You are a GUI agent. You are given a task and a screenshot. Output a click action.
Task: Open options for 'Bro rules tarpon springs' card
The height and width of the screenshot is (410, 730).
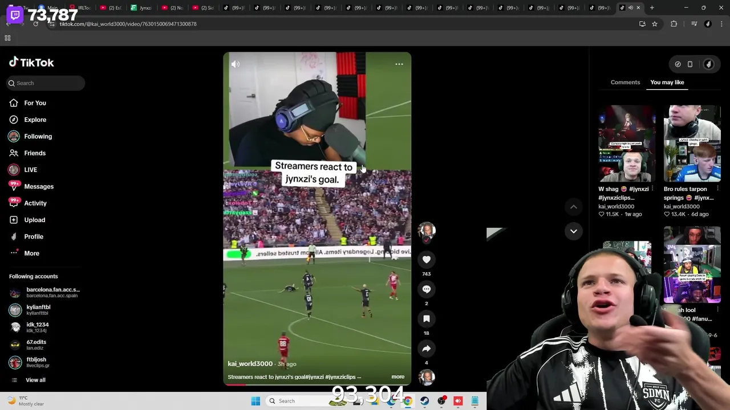718,189
